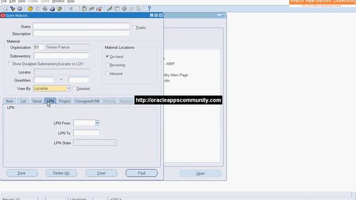
Task: Click the Oracle icon in Query Material title bar
Action: (3, 16)
